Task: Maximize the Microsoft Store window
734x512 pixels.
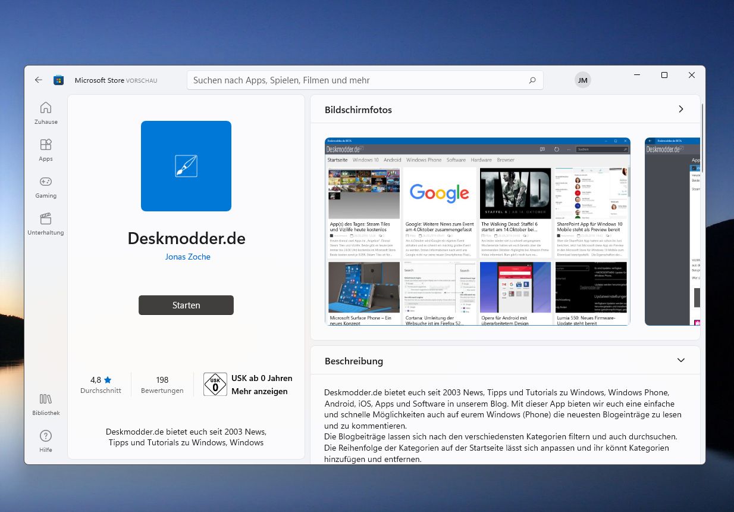Action: point(664,76)
